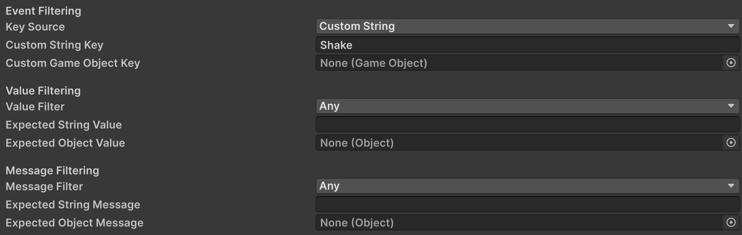This screenshot has height=235, width=742.
Task: Click the Expected String Message text field
Action: (x=527, y=205)
